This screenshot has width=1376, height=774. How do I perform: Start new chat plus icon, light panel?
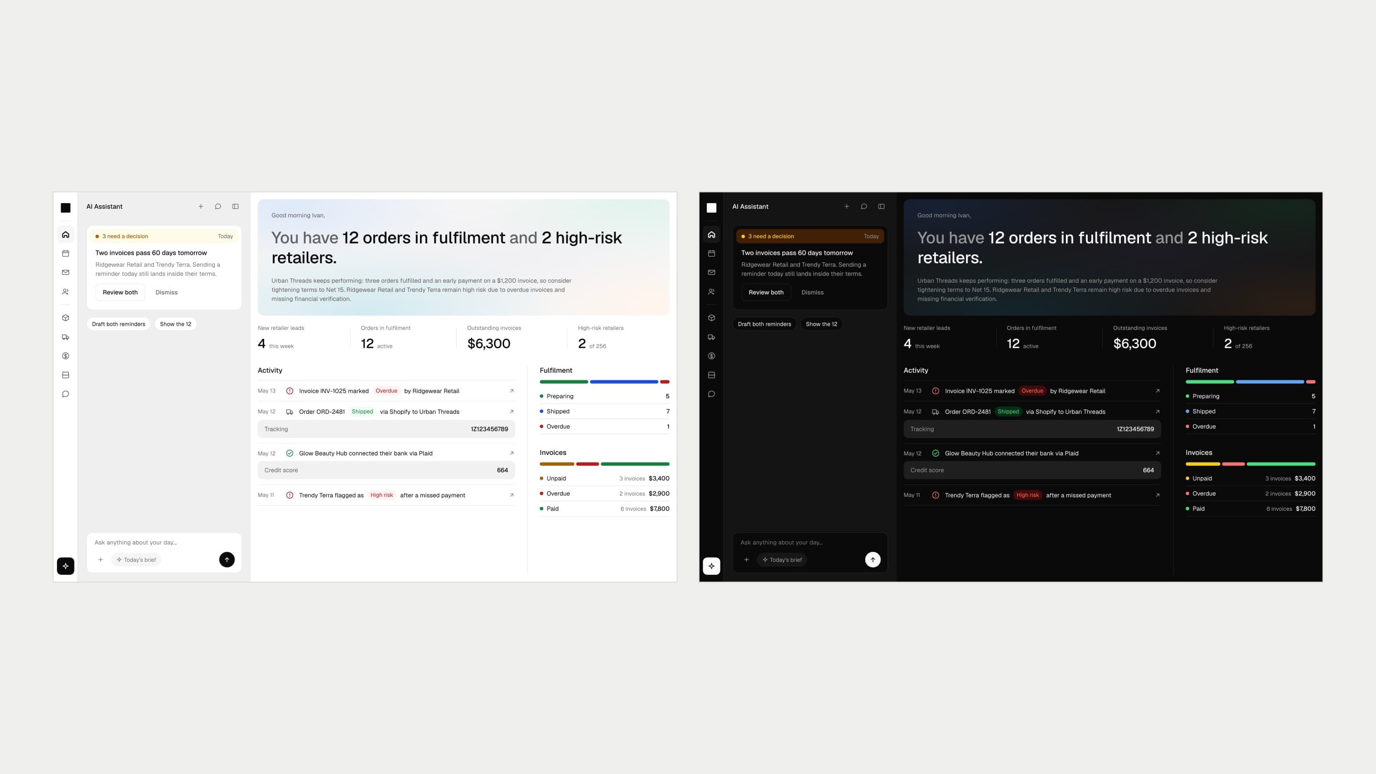pos(201,206)
